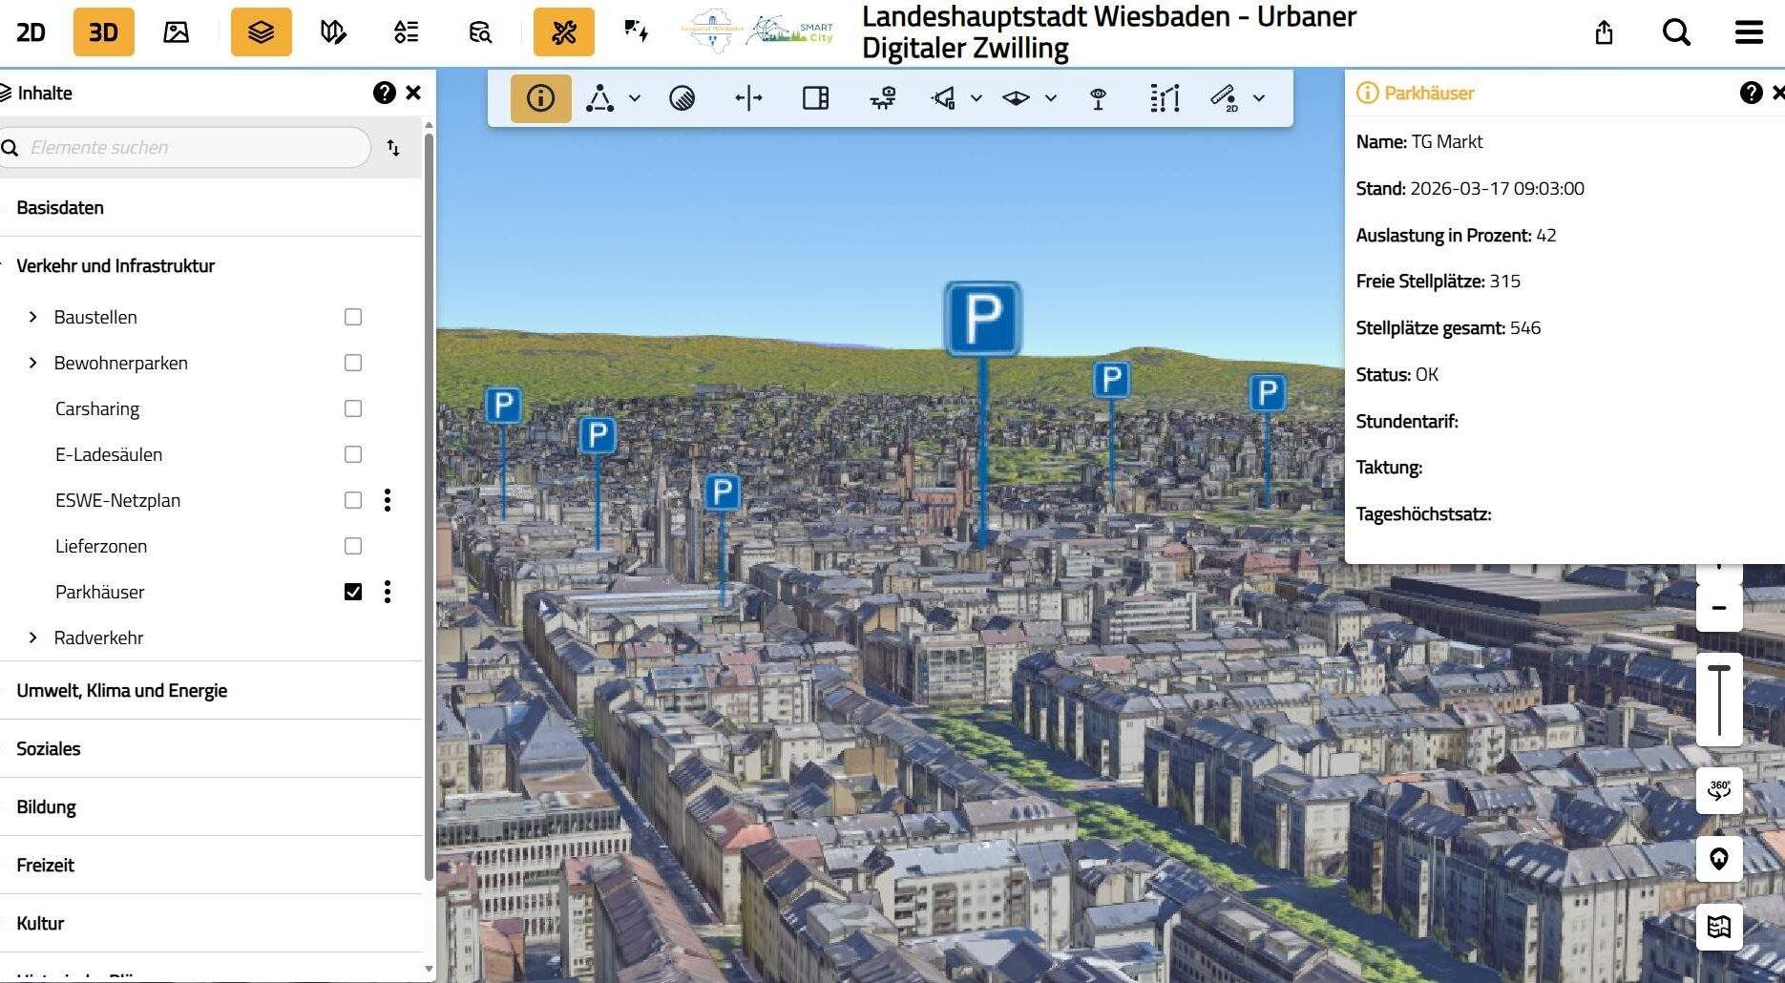
Task: Enable the Baustellen layer checkbox
Action: (x=353, y=317)
